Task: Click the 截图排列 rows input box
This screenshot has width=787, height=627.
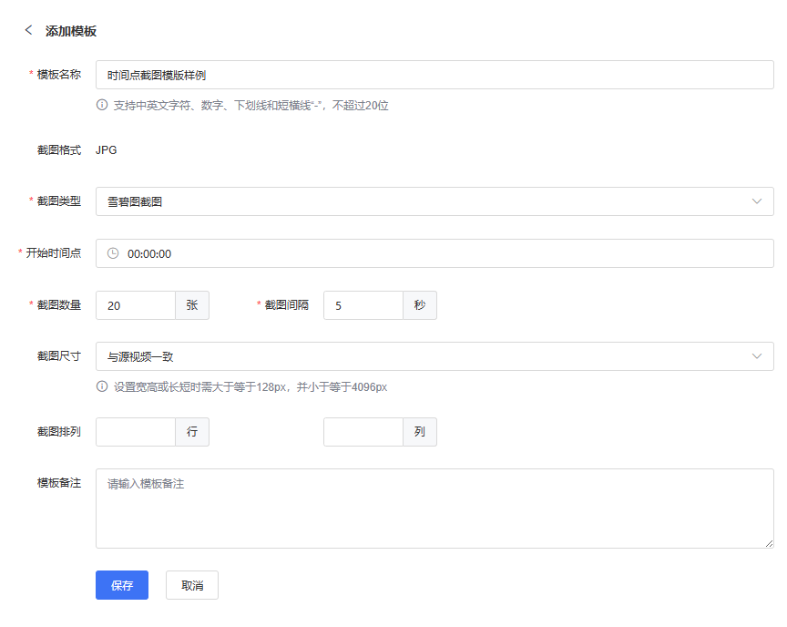Action: [x=135, y=432]
